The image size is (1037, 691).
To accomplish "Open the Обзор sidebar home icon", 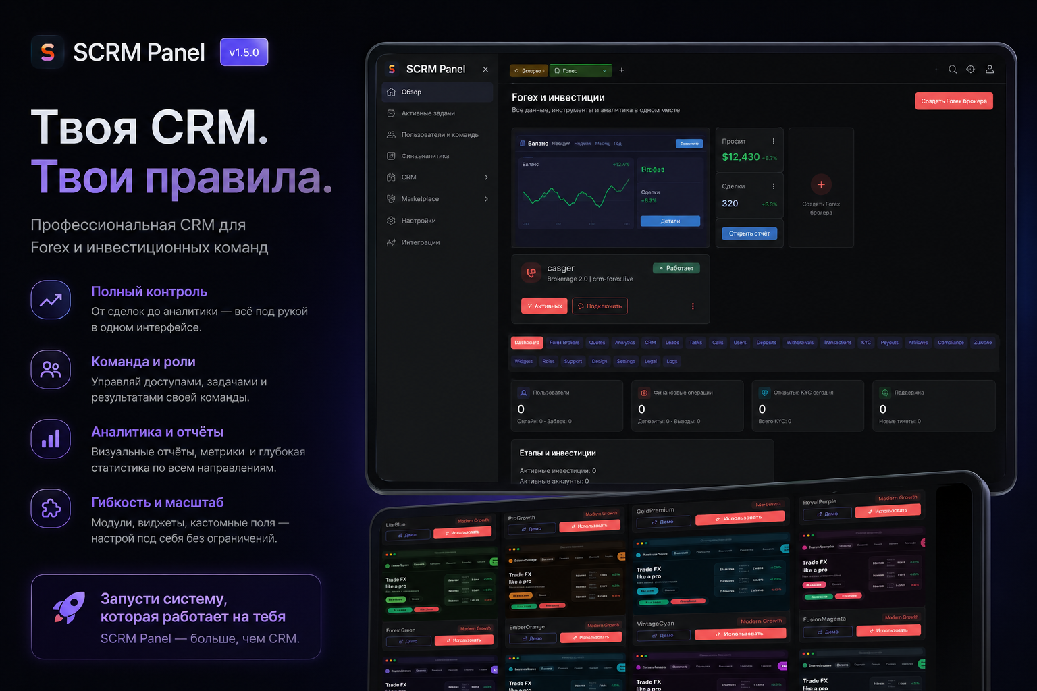I will click(391, 92).
